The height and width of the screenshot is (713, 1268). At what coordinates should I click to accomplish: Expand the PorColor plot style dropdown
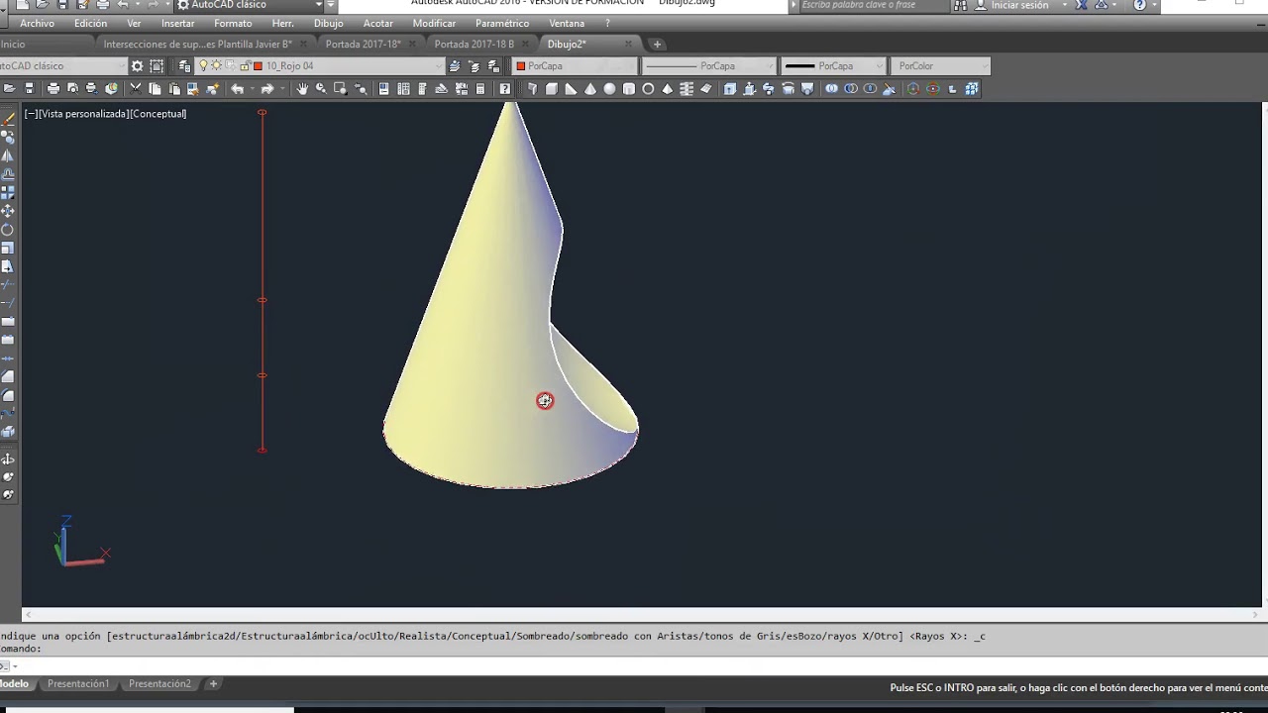[940, 66]
